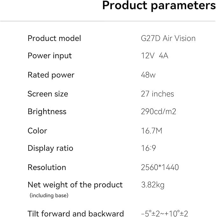Select the 16.7M value
Viewport: 216px width, 217px height.
(151, 131)
